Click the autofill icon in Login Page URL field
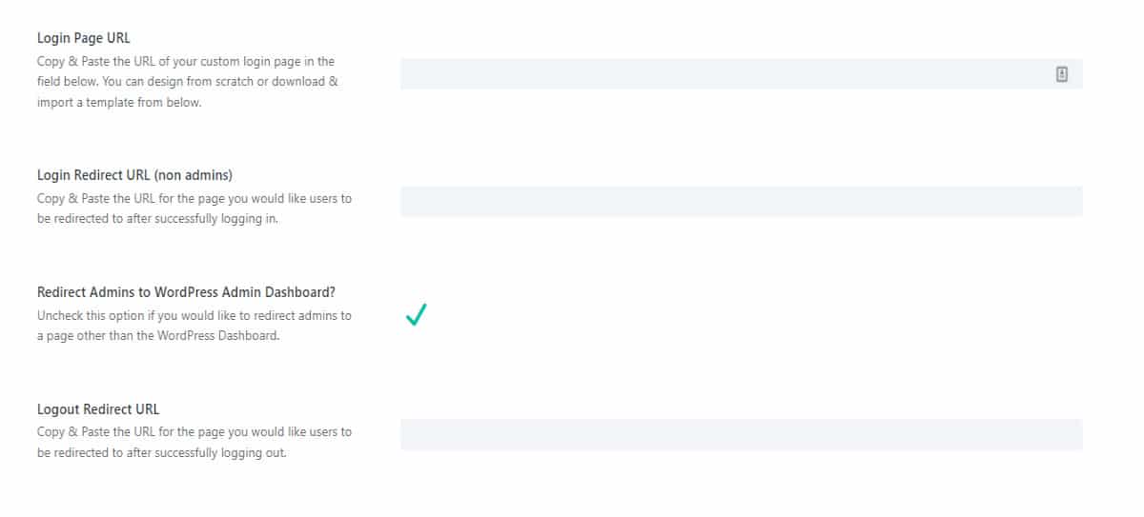The image size is (1144, 517). click(x=1061, y=74)
